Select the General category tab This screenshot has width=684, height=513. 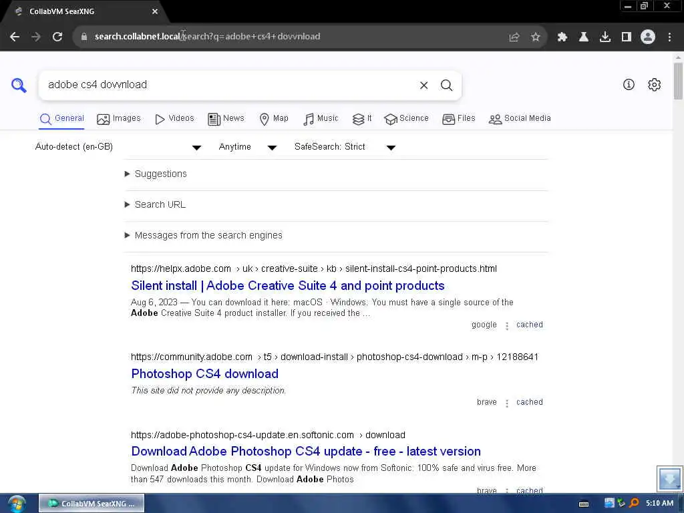[61, 119]
